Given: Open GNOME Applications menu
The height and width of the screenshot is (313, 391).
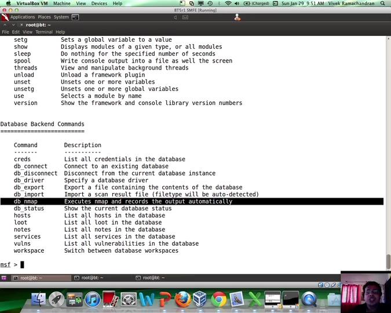Looking at the screenshot, I should (23, 17).
